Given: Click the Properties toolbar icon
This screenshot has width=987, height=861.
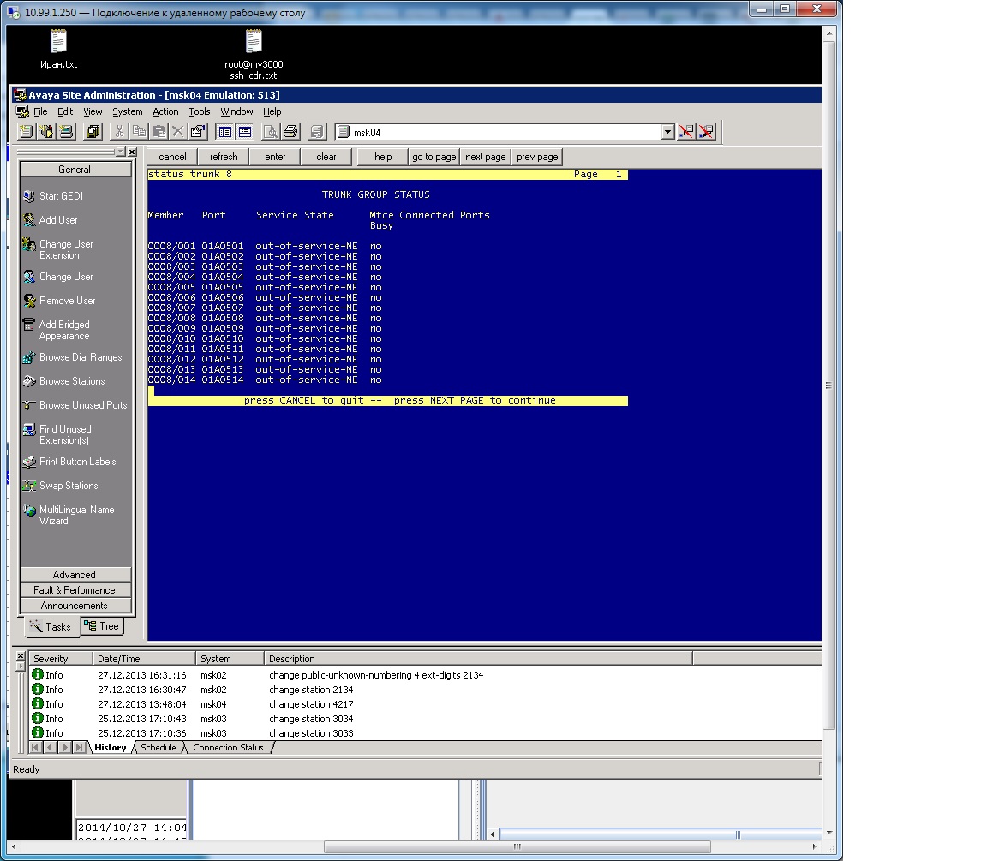Looking at the screenshot, I should click(198, 132).
